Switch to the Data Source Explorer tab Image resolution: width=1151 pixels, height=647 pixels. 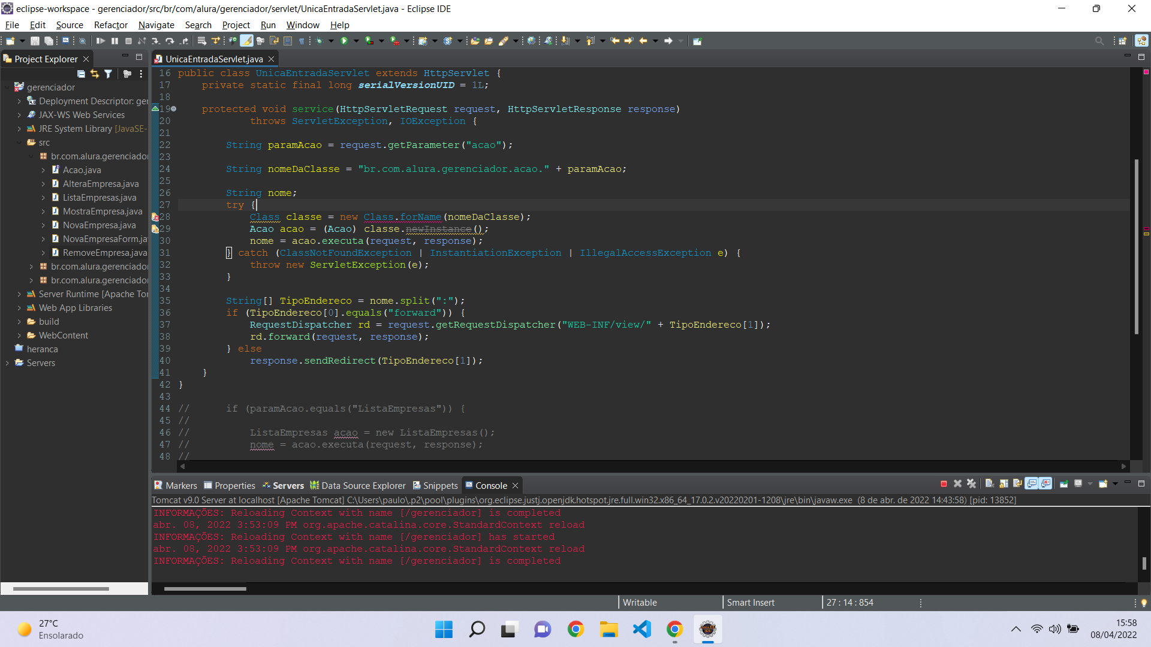click(358, 485)
